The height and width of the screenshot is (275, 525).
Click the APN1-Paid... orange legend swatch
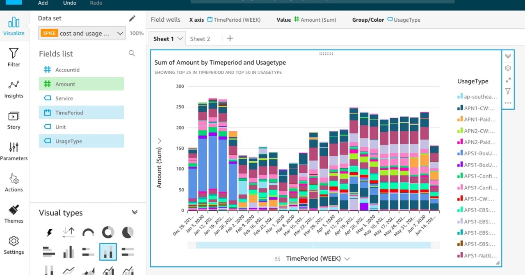460,119
